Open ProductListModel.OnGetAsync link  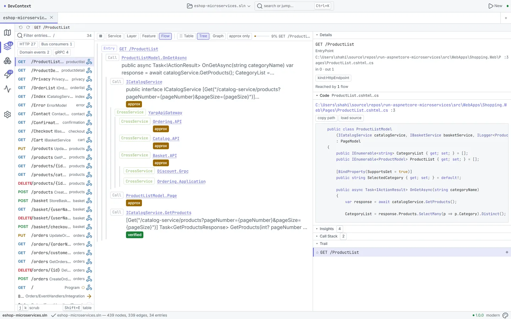[x=154, y=58]
